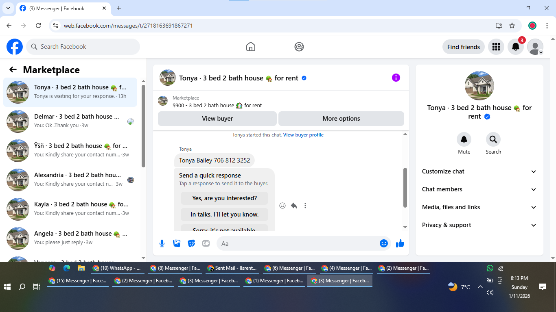Send a thumbs-up like
Image resolution: width=556 pixels, height=312 pixels.
pyautogui.click(x=400, y=243)
